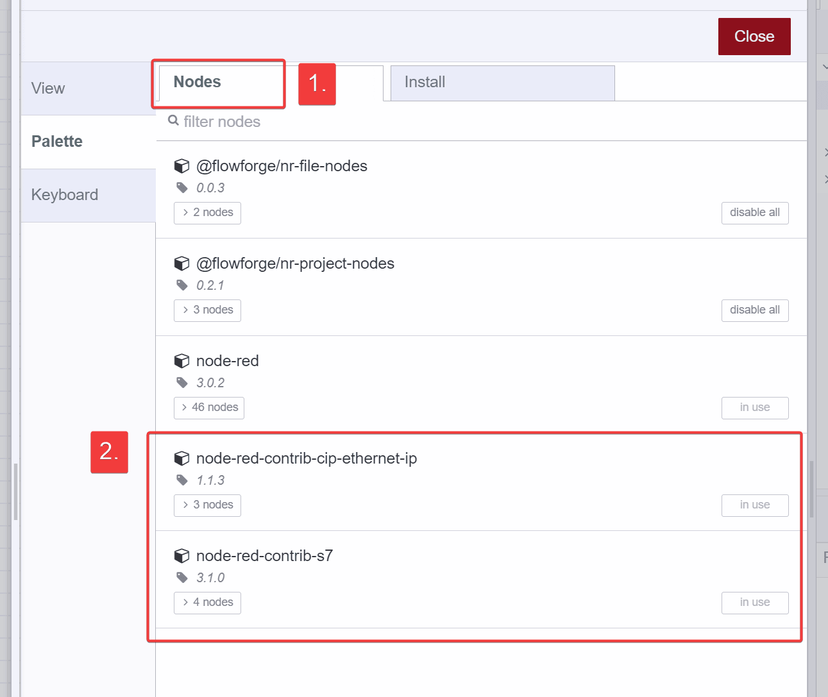The image size is (828, 697).
Task: Click the cube icon for node-red-contrib-s7
Action: [182, 555]
